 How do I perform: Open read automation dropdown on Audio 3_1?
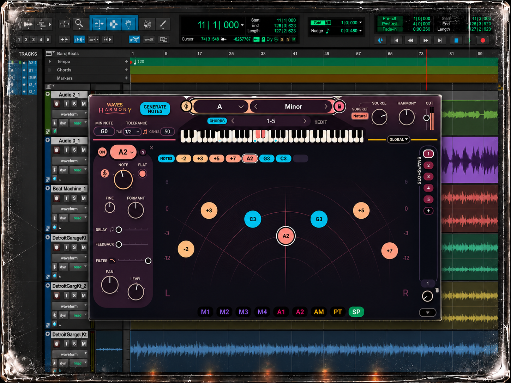point(78,170)
